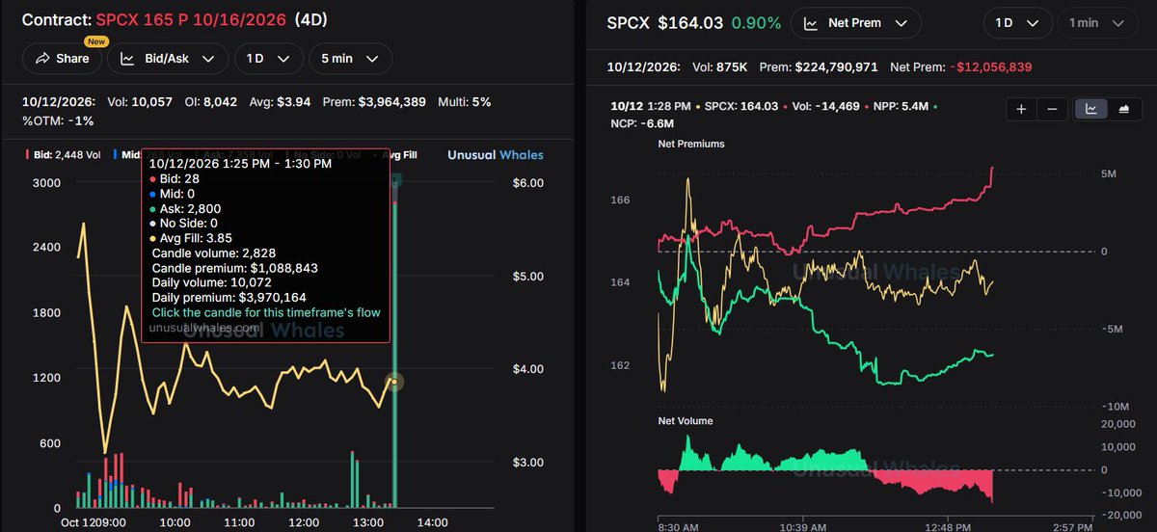Screen dimensions: 1157x532
Task: Click the 'Vol: -14,469' hover readout
Action: [x=826, y=106]
